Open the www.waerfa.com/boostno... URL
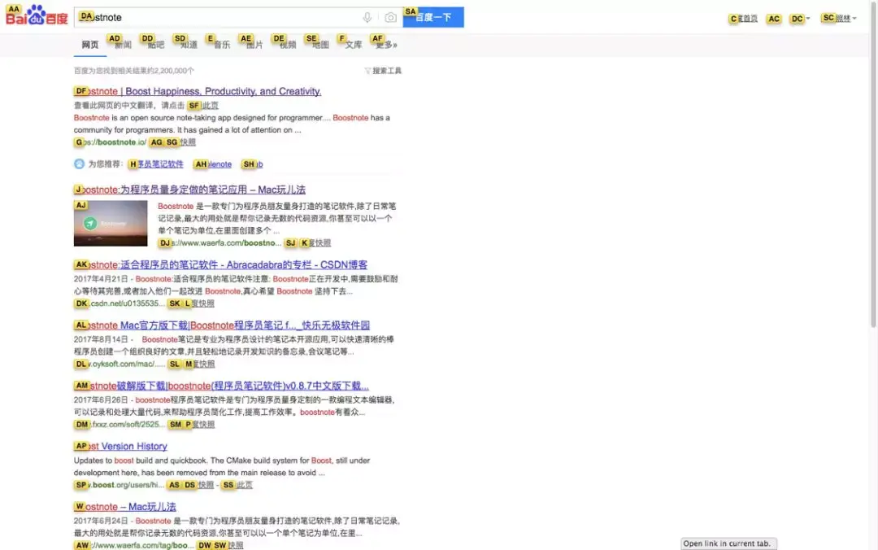Image resolution: width=878 pixels, height=550 pixels. [220, 243]
